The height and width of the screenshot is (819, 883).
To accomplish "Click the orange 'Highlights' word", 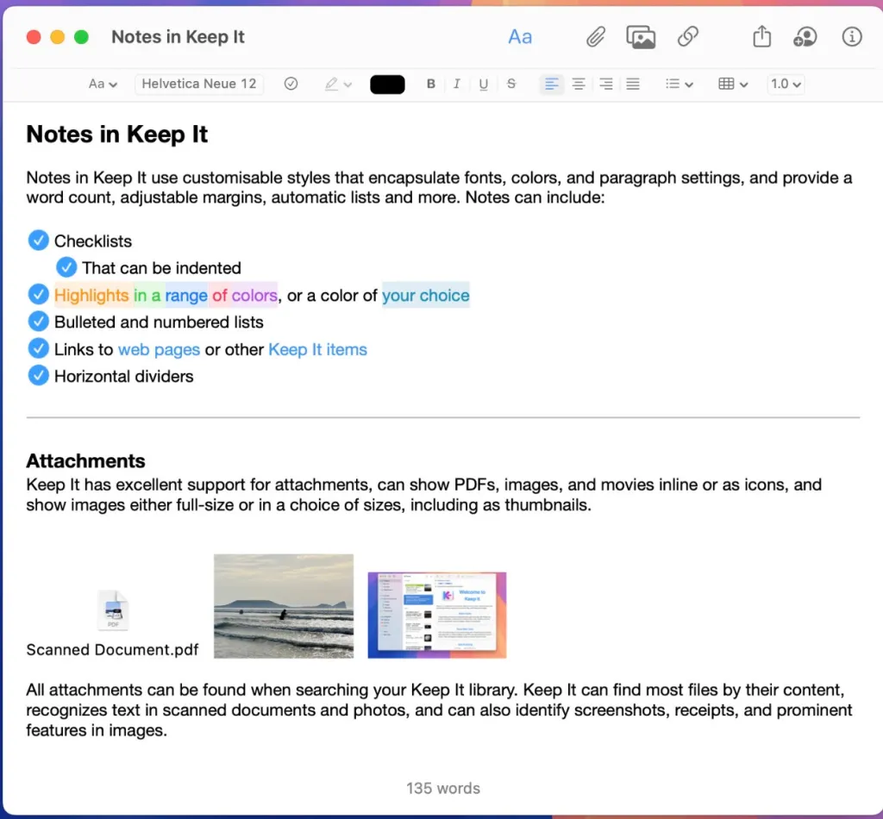I will pyautogui.click(x=91, y=296).
